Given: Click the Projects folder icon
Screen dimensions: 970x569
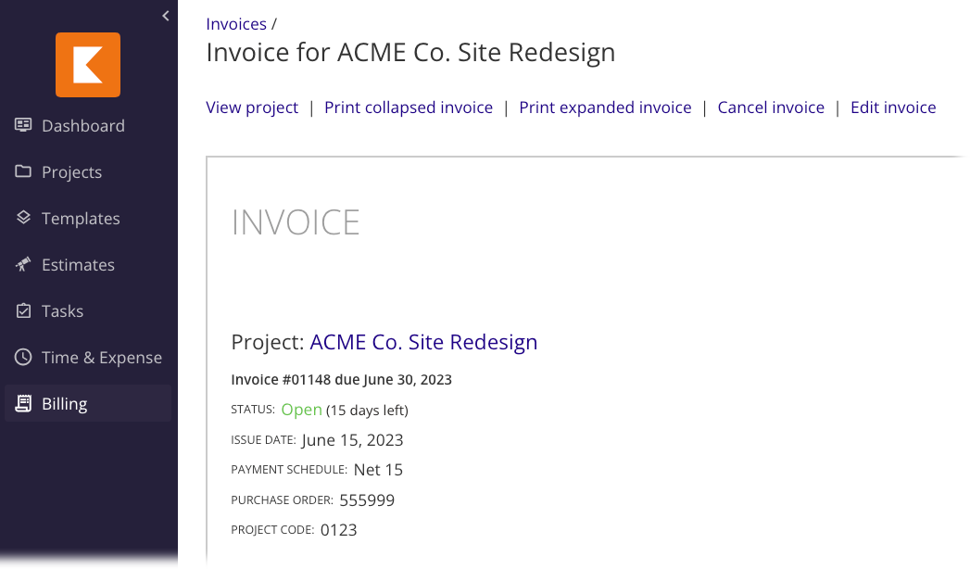Looking at the screenshot, I should [x=23, y=171].
